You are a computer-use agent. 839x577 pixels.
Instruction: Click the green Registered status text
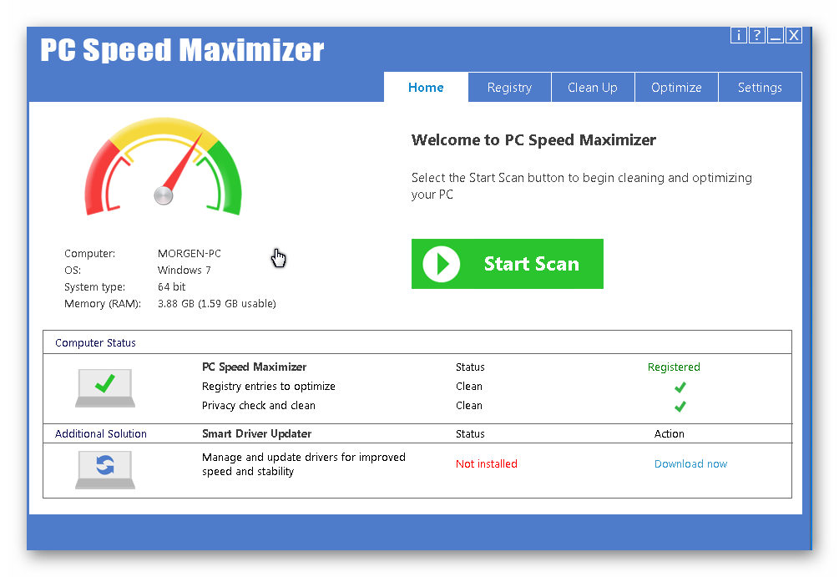(x=674, y=367)
